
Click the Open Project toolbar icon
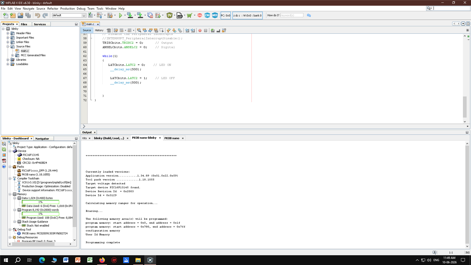click(20, 15)
